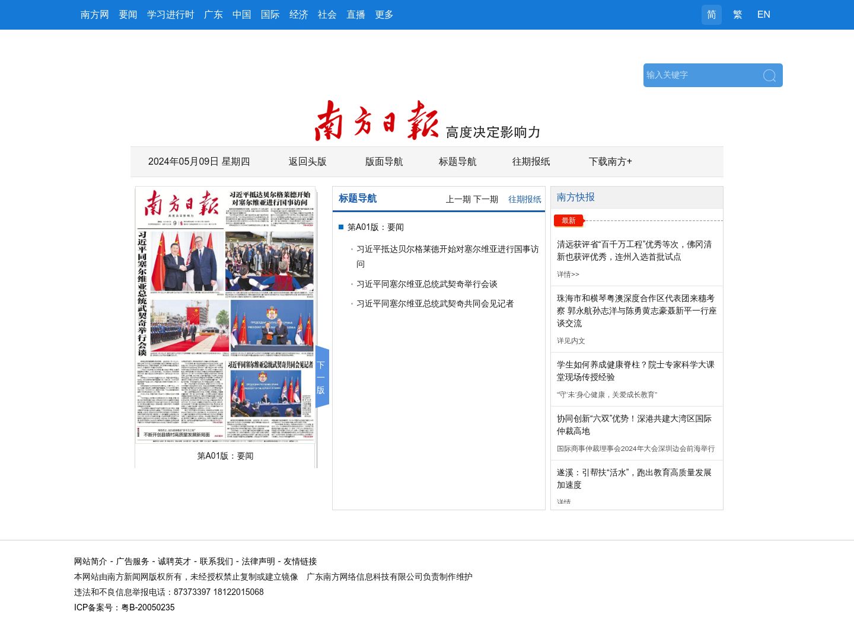Open 要闻 in top navigation

pyautogui.click(x=128, y=15)
